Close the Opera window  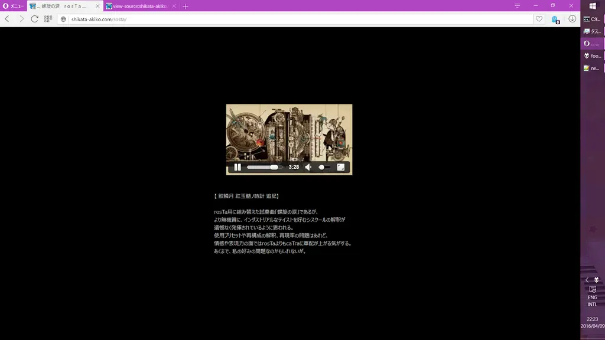point(571,6)
